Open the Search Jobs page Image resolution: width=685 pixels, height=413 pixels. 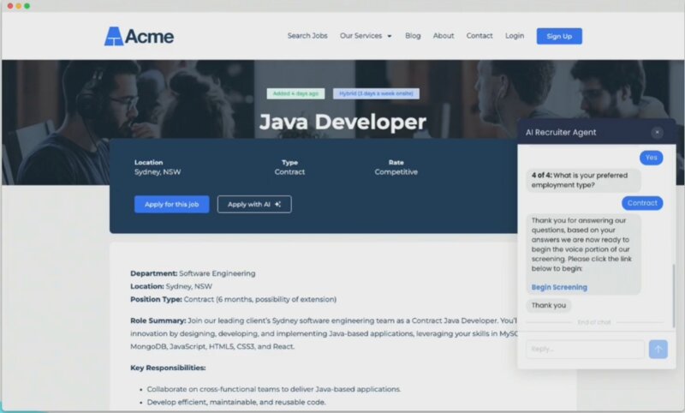pos(307,36)
